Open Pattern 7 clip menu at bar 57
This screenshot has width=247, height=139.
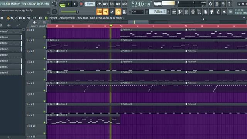(x=186, y=83)
